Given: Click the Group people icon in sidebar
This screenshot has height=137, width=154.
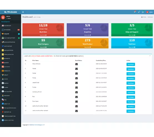Looking at the screenshot, I should click(x=3, y=75).
